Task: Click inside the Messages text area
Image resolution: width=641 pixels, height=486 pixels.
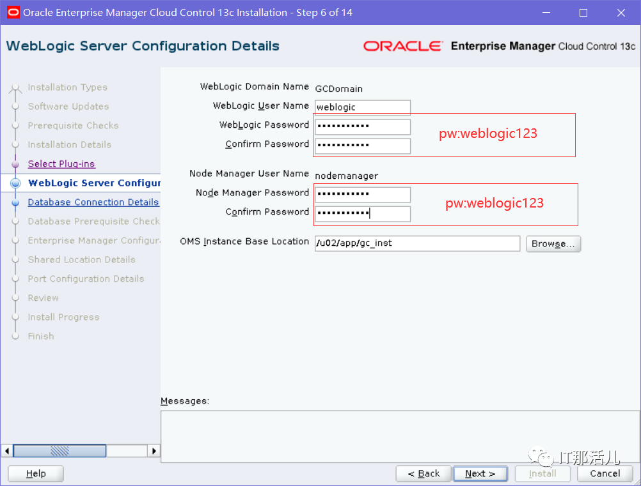Action: pos(400,436)
